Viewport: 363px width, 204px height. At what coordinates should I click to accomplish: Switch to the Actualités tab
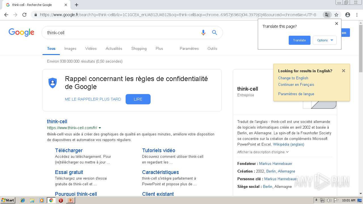pos(114,49)
